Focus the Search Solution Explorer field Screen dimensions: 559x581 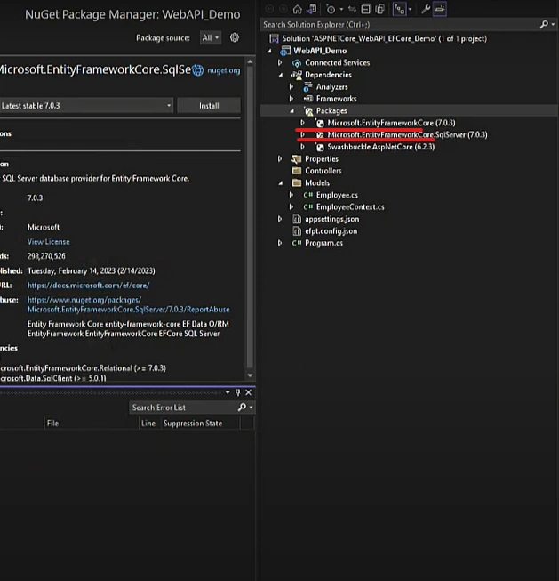400,25
